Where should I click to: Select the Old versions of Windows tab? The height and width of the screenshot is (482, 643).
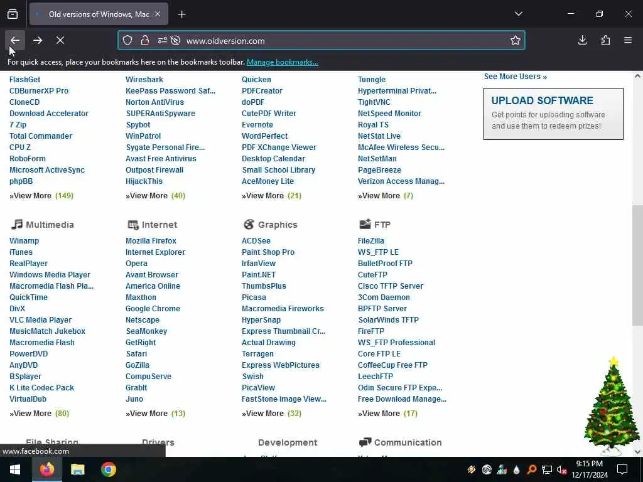[99, 14]
